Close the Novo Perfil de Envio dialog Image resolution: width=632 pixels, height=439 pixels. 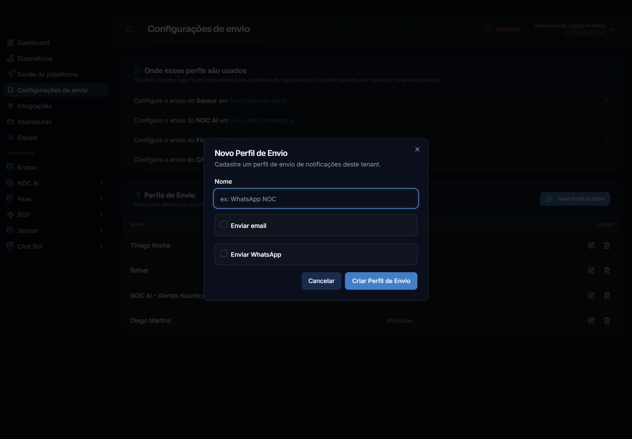417,149
